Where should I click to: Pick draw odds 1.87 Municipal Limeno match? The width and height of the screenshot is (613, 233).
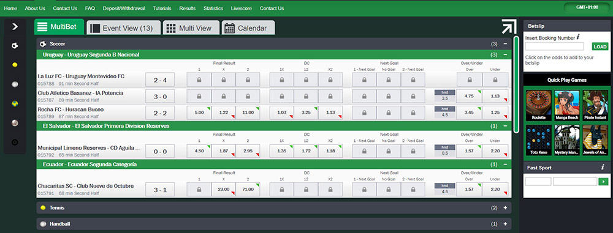pos(224,150)
